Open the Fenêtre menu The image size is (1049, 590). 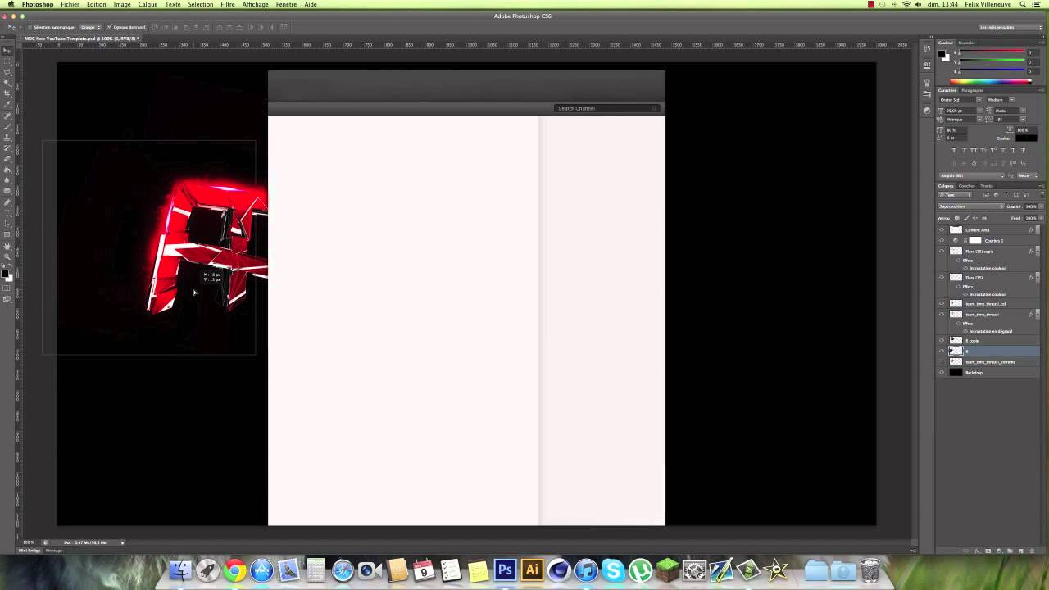286,4
